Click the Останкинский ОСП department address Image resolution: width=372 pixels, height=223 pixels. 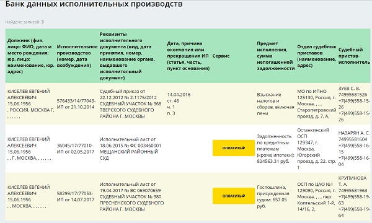point(316,149)
